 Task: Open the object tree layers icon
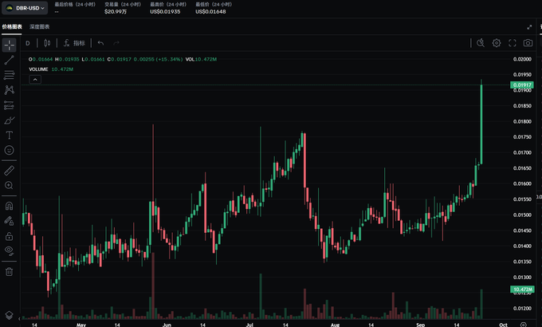tap(10, 315)
